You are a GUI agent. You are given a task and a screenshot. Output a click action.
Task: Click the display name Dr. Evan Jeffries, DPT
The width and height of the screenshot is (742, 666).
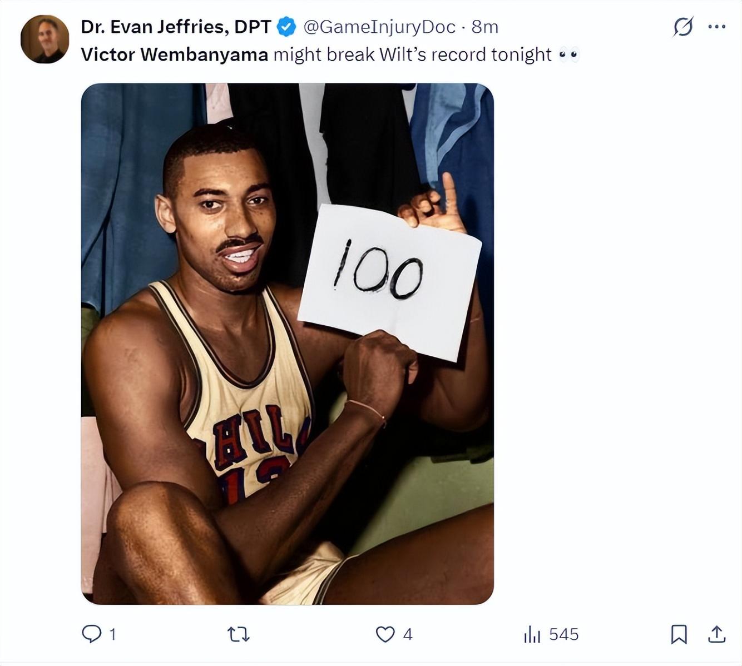(x=176, y=27)
